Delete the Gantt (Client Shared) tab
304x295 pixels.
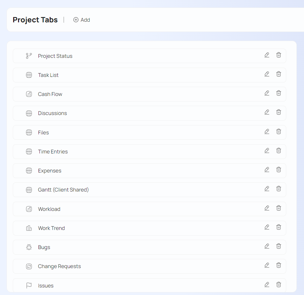point(279,189)
